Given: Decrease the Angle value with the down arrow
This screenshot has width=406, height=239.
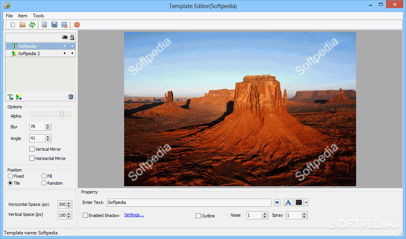Looking at the screenshot, I should click(48, 140).
